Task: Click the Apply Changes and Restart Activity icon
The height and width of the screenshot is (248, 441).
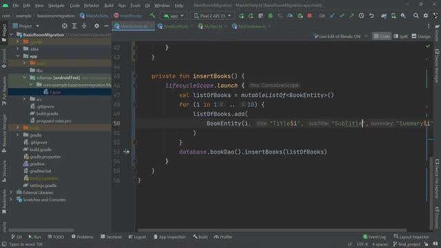Action: pyautogui.click(x=251, y=16)
